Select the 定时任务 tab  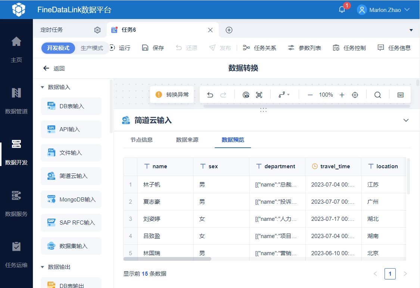[52, 30]
